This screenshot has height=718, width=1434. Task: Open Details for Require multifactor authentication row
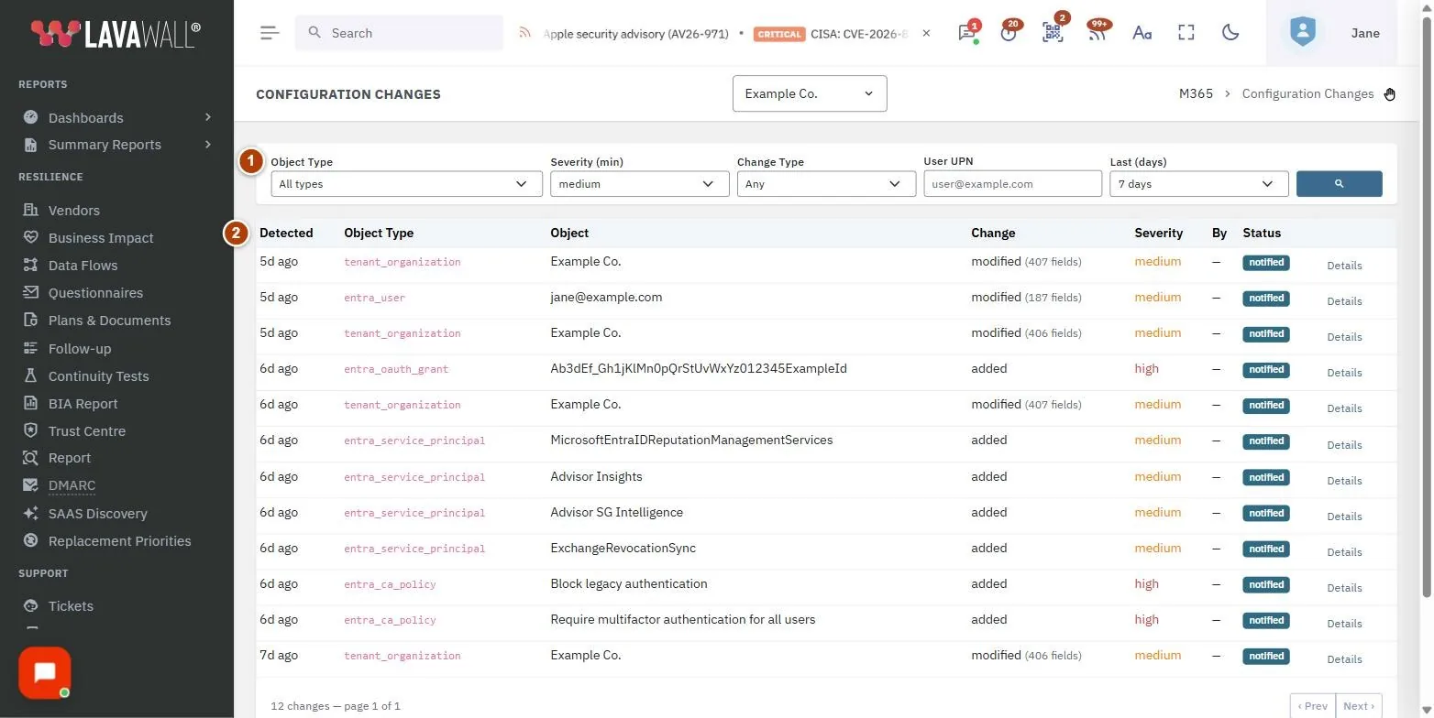[x=1344, y=624]
